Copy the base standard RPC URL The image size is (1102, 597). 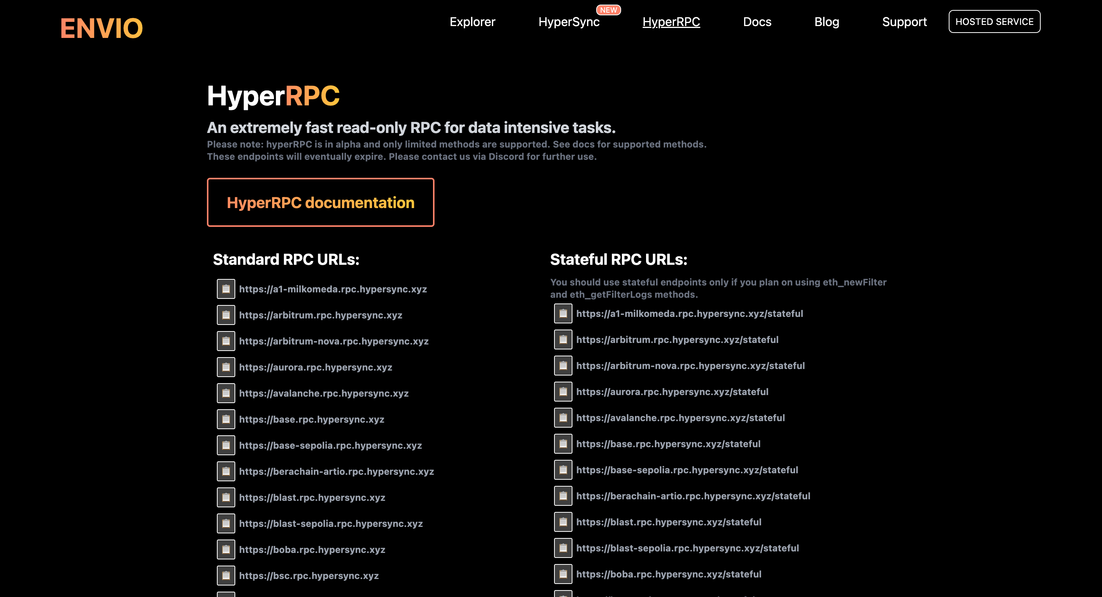point(226,420)
